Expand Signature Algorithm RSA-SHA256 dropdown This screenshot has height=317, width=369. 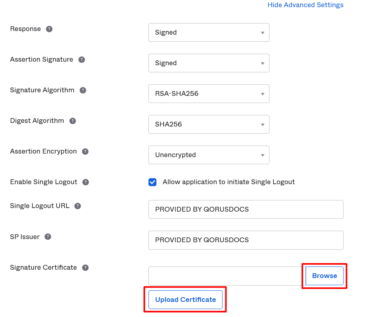(209, 94)
